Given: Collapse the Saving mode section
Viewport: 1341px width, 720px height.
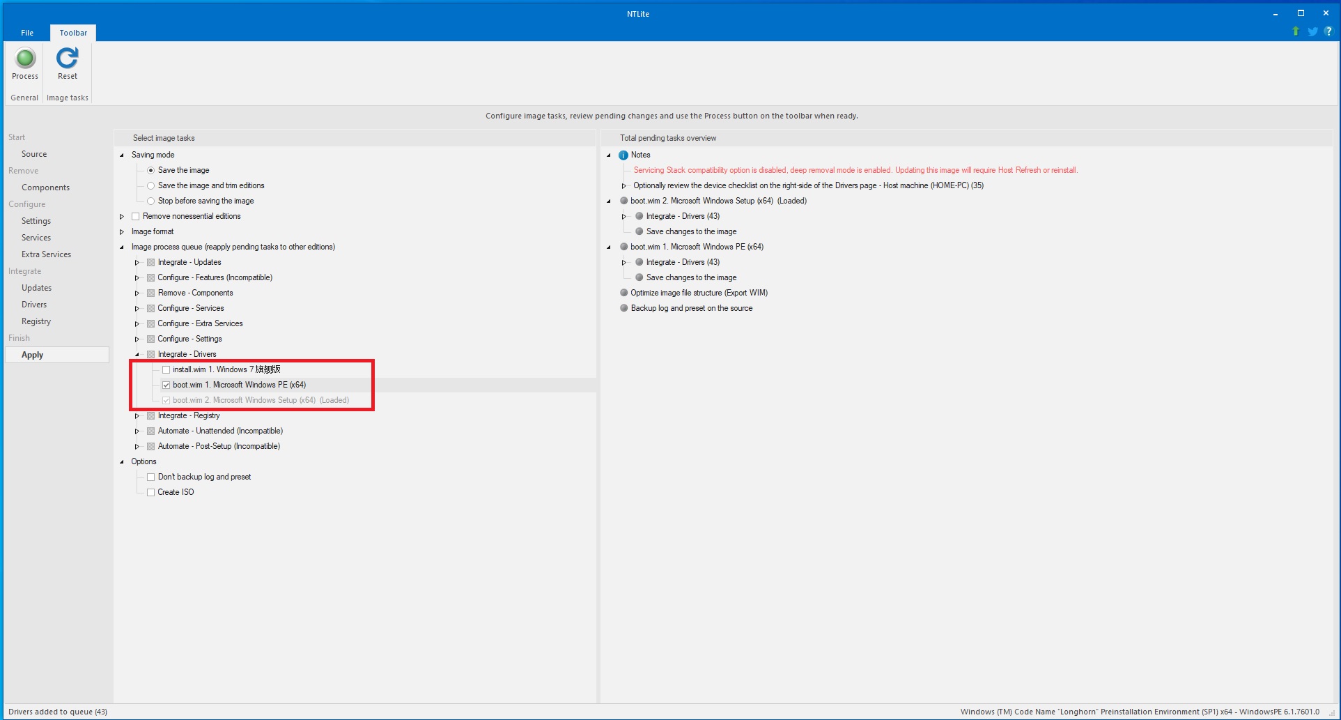Looking at the screenshot, I should 122,155.
